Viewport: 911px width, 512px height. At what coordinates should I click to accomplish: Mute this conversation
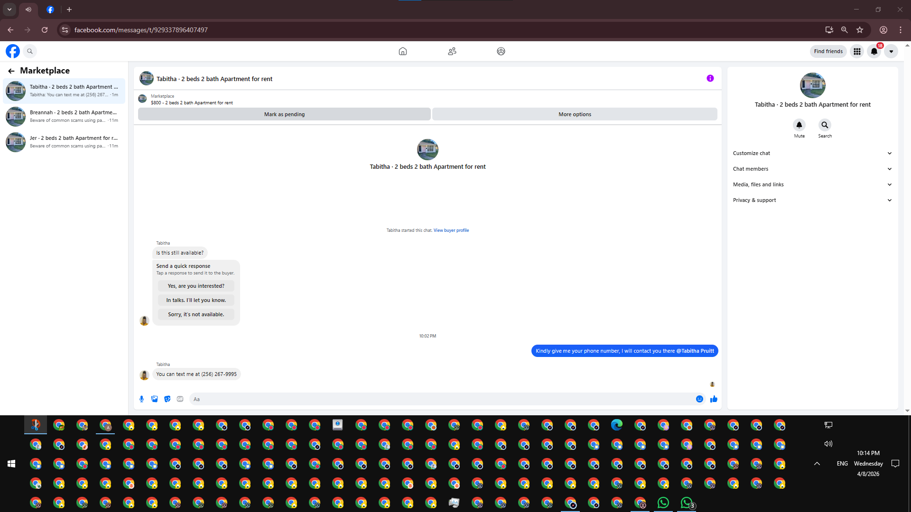(799, 125)
